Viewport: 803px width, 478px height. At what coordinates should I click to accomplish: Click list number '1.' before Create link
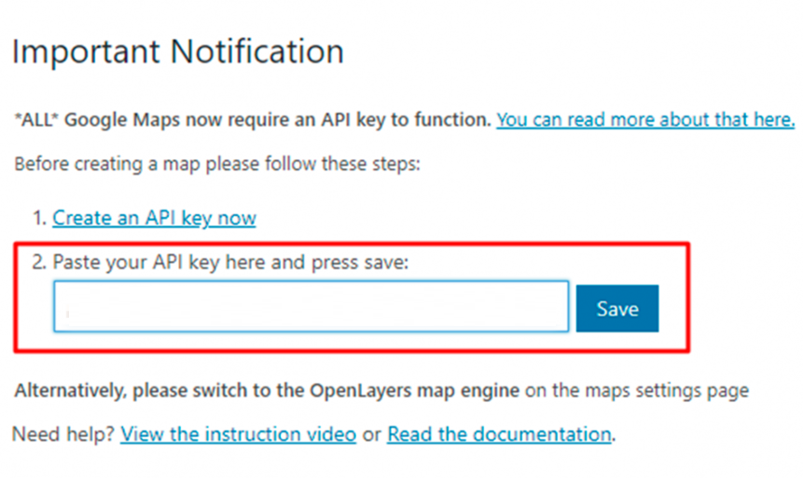point(40,218)
